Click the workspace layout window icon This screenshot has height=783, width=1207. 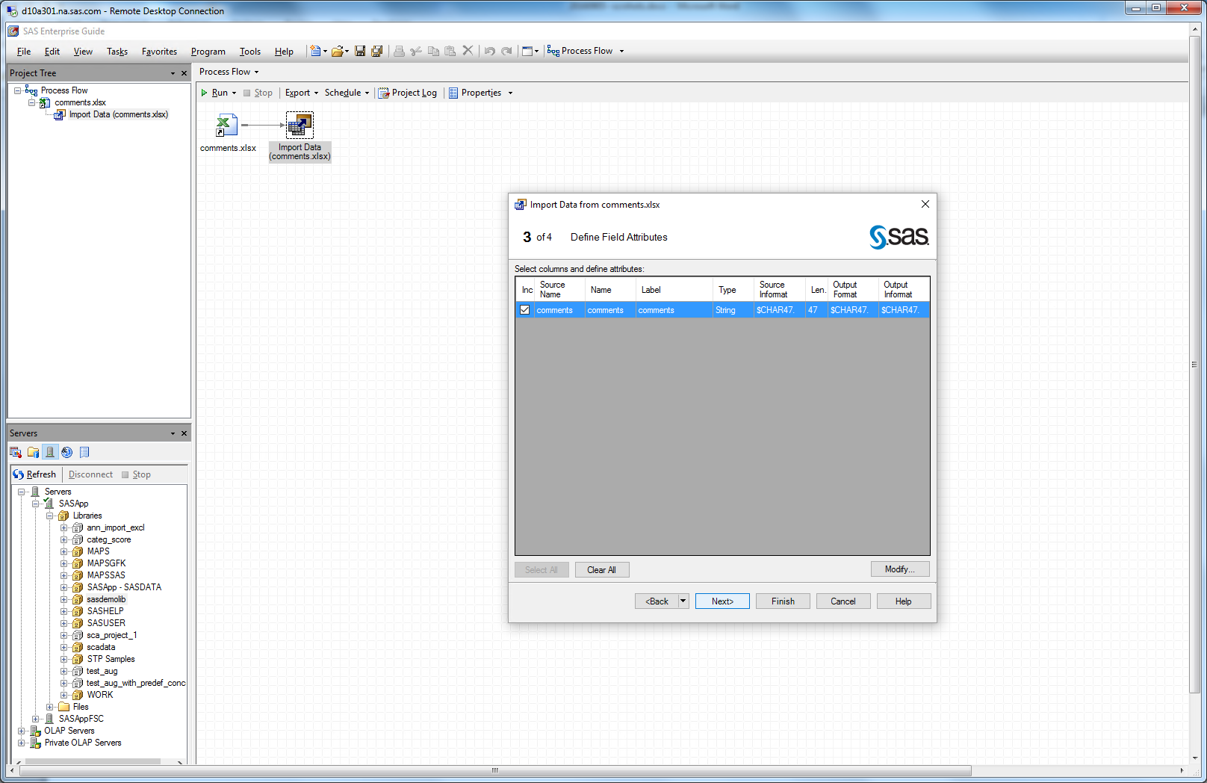pos(527,51)
